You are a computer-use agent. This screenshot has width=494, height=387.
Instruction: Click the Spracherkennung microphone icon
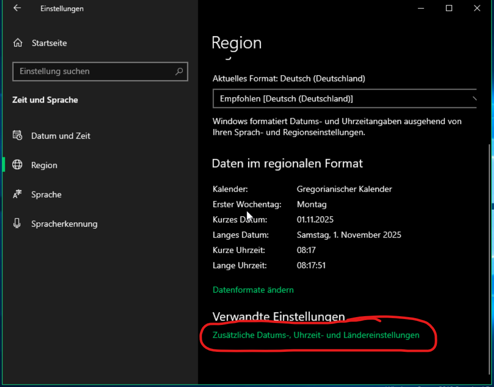pos(18,224)
